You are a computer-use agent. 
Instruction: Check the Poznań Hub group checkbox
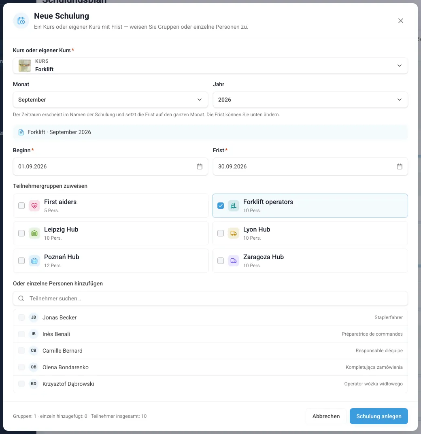point(21,261)
